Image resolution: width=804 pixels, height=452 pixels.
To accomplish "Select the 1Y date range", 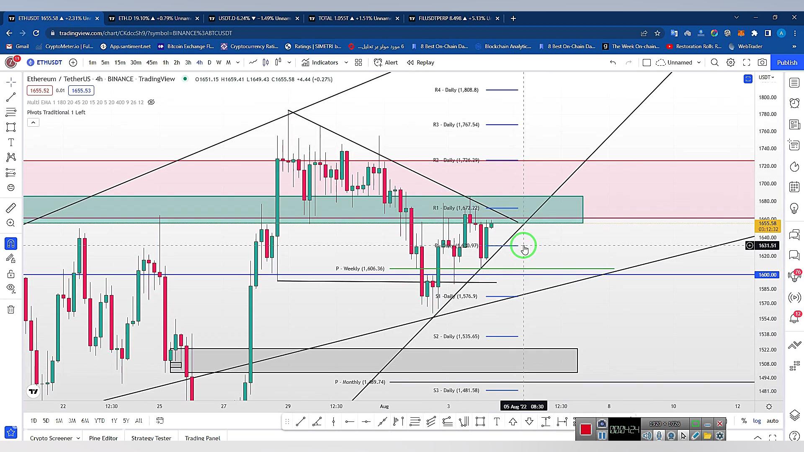I will click(x=114, y=421).
